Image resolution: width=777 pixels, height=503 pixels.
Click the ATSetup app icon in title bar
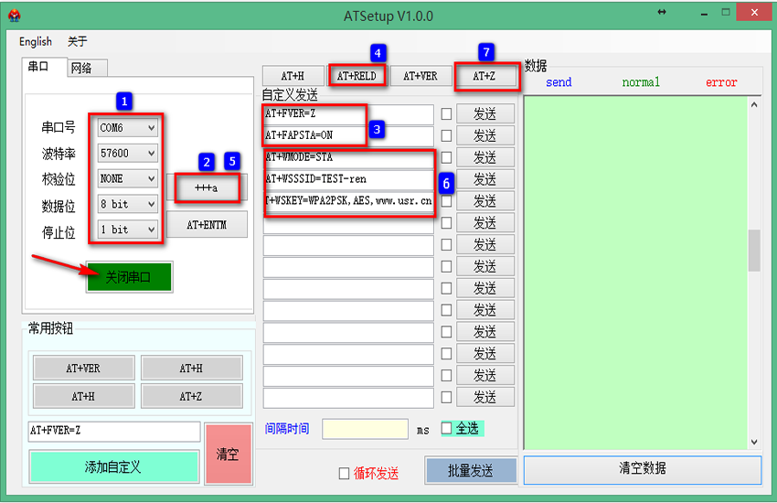[14, 16]
